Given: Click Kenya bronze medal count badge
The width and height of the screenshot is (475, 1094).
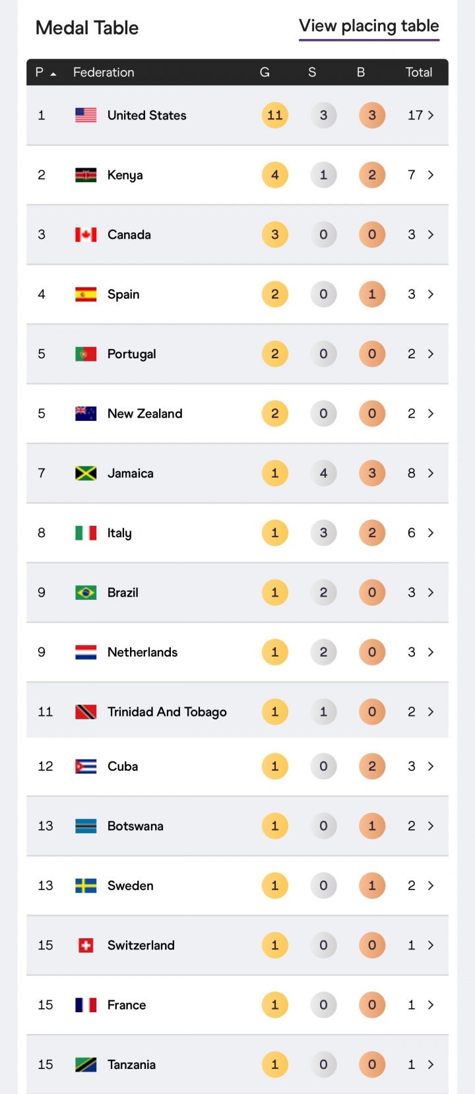Looking at the screenshot, I should (x=372, y=175).
